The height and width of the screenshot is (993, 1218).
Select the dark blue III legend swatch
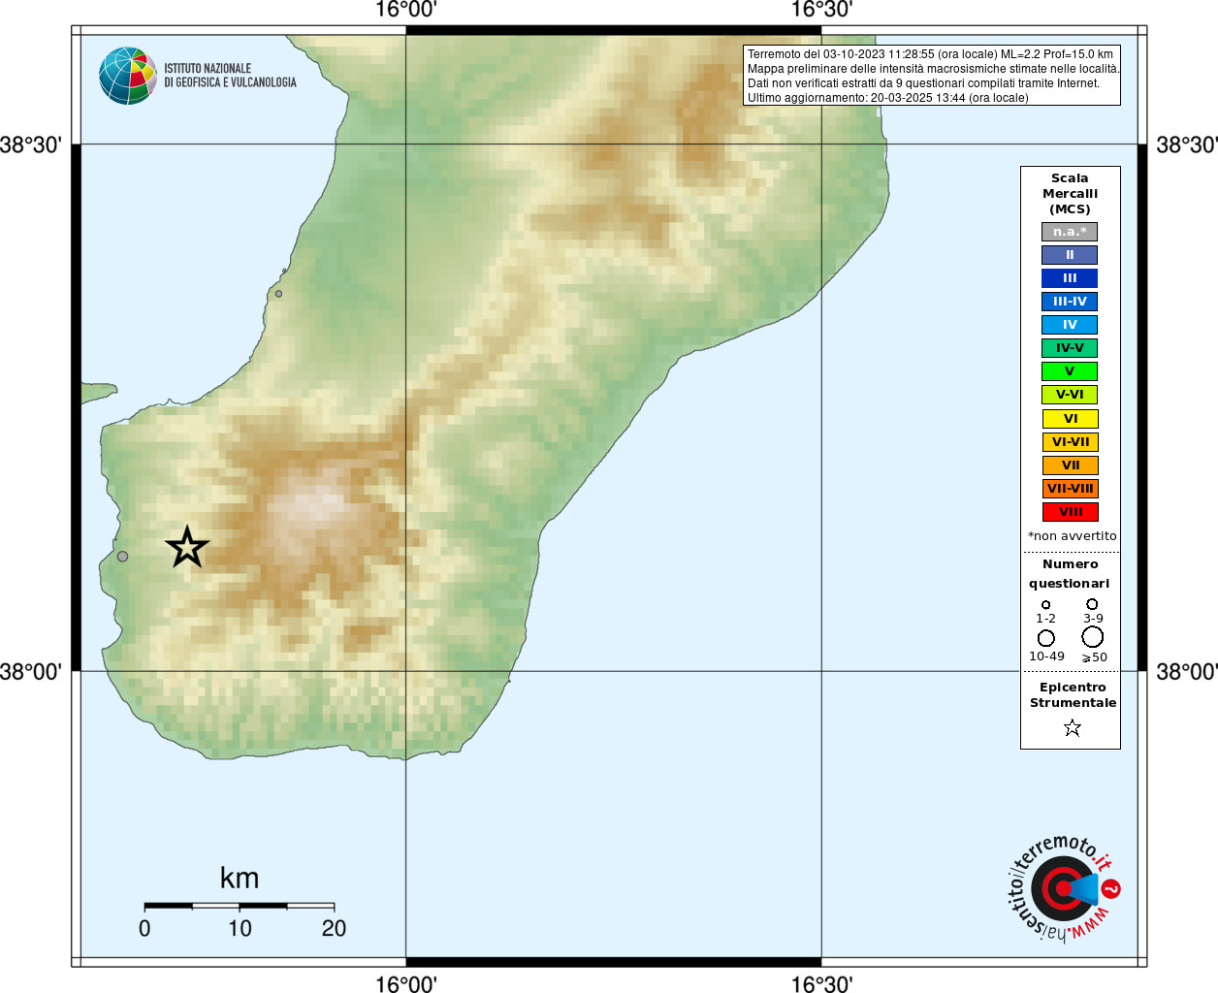tap(1070, 278)
